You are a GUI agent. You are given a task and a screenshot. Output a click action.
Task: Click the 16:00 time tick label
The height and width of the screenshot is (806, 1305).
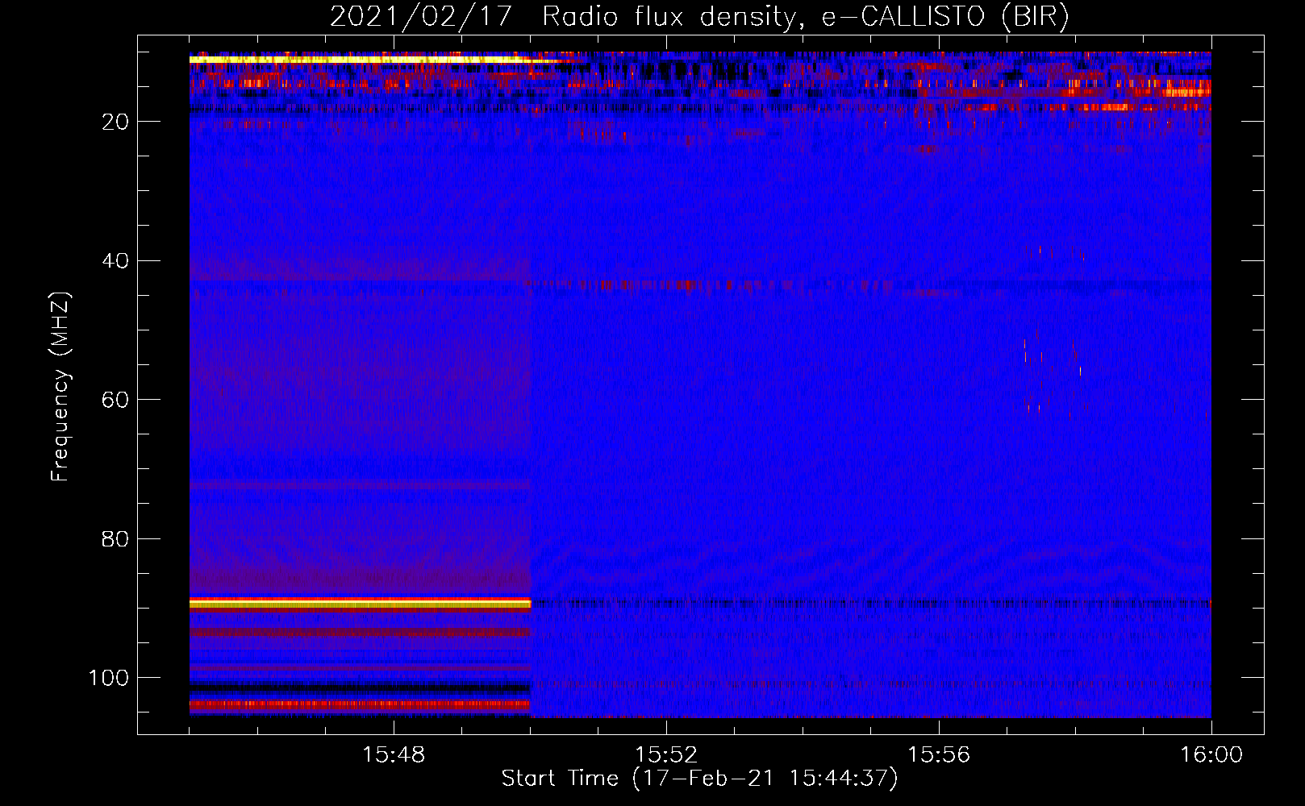pyautogui.click(x=1211, y=755)
